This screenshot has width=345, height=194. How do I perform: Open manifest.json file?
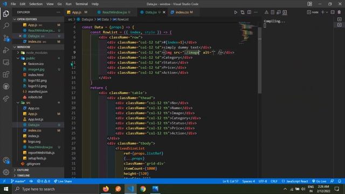click(38, 92)
